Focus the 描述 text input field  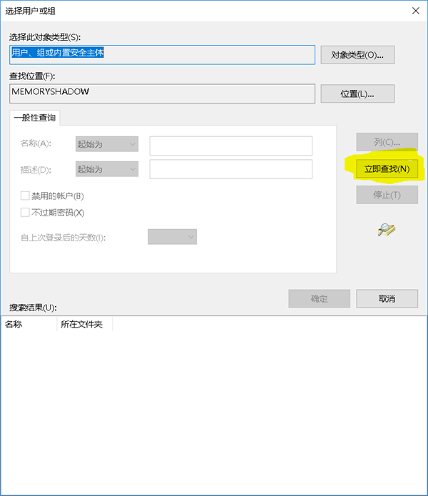tap(230, 169)
